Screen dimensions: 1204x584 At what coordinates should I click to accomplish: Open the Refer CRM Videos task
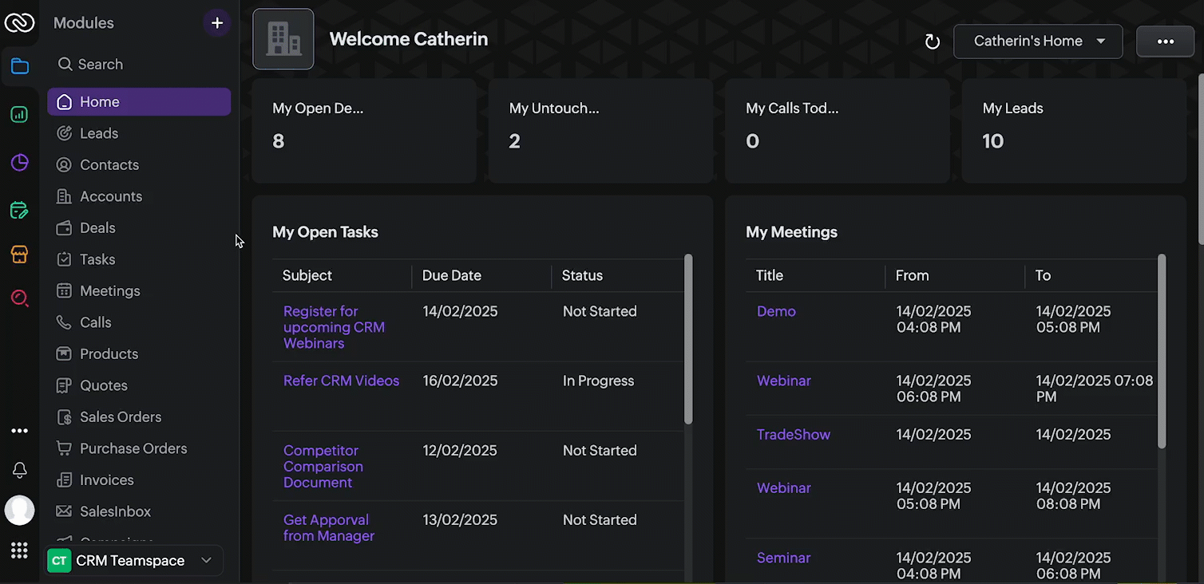pyautogui.click(x=341, y=381)
